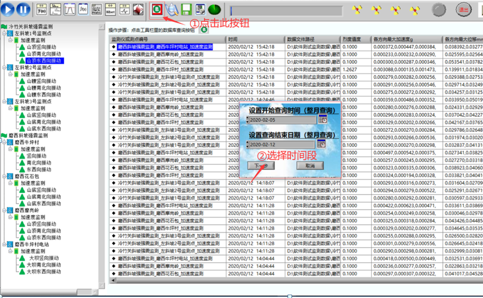
Task: Click the 下一步 (Next) button
Action: pos(261,166)
